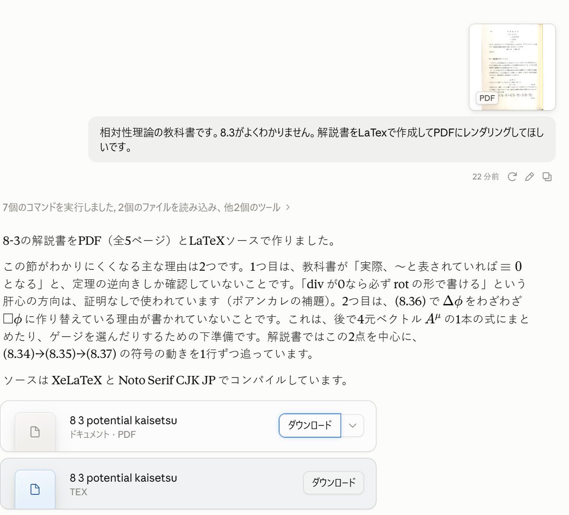
Task: Expand the 7個のコマンドを実行しました tool summary
Action: click(x=146, y=207)
